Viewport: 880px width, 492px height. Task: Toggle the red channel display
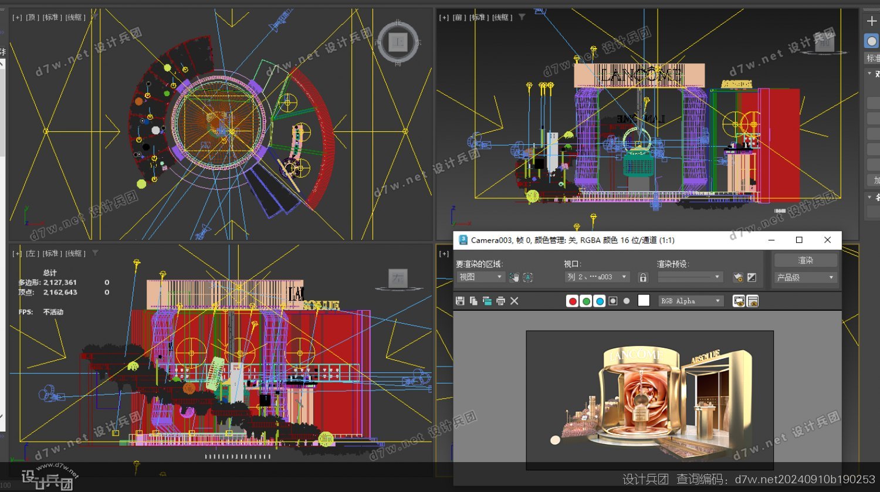click(x=573, y=301)
